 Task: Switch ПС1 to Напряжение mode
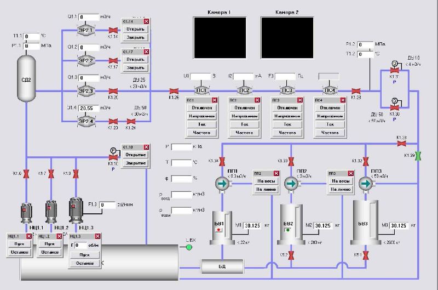[x=201, y=116]
